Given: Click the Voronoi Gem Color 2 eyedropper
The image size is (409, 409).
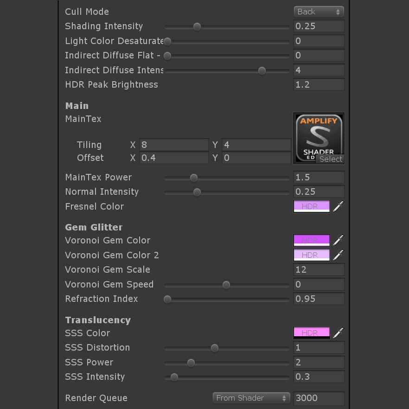Looking at the screenshot, I should (338, 255).
